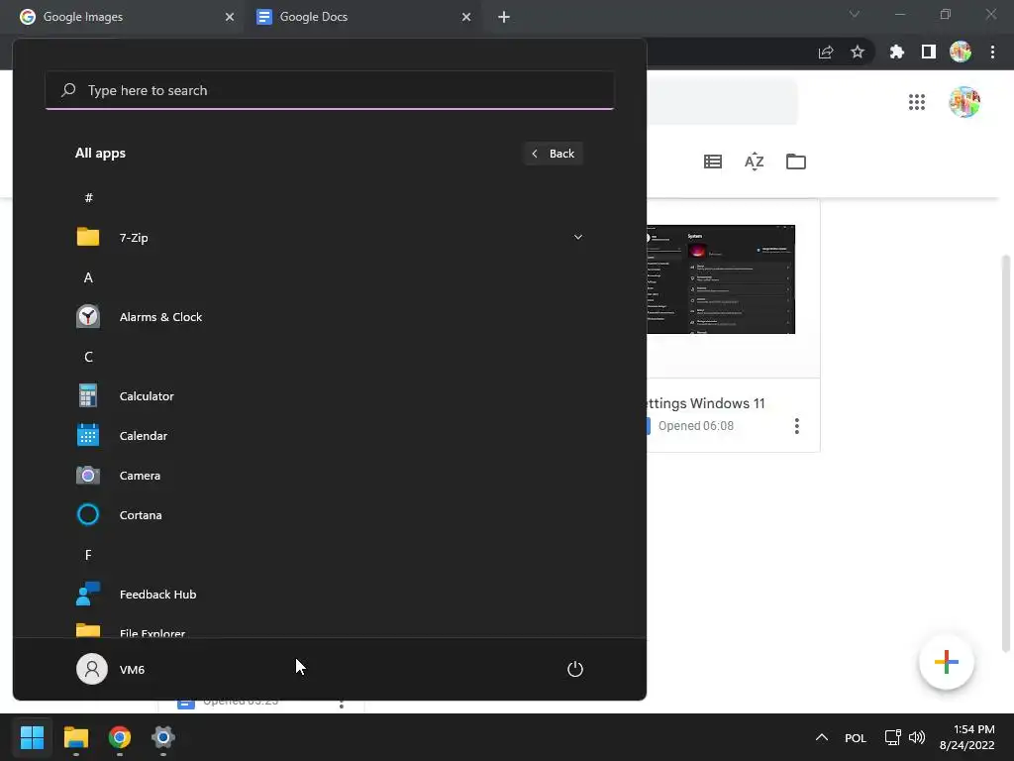Open Chrome three-dot menu
This screenshot has height=761, width=1014.
(x=992, y=52)
